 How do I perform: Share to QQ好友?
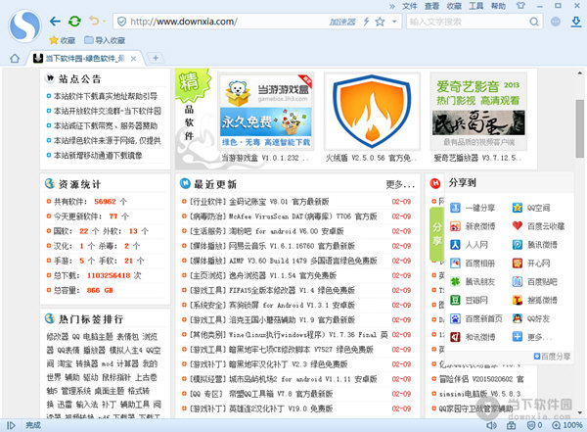531,318
